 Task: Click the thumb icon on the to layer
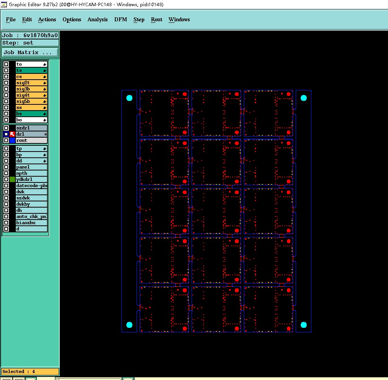[x=45, y=64]
